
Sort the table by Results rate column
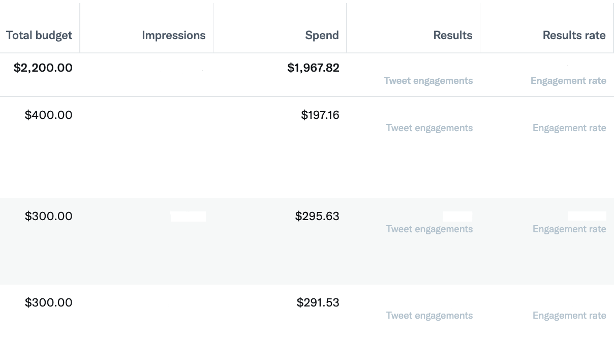coord(574,35)
